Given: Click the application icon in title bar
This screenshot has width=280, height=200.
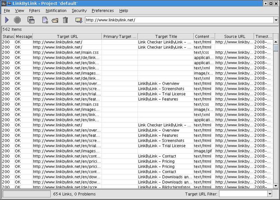Looking at the screenshot, I should point(4,3).
